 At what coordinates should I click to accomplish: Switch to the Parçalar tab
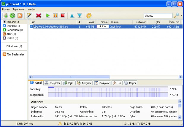[x=84, y=83]
